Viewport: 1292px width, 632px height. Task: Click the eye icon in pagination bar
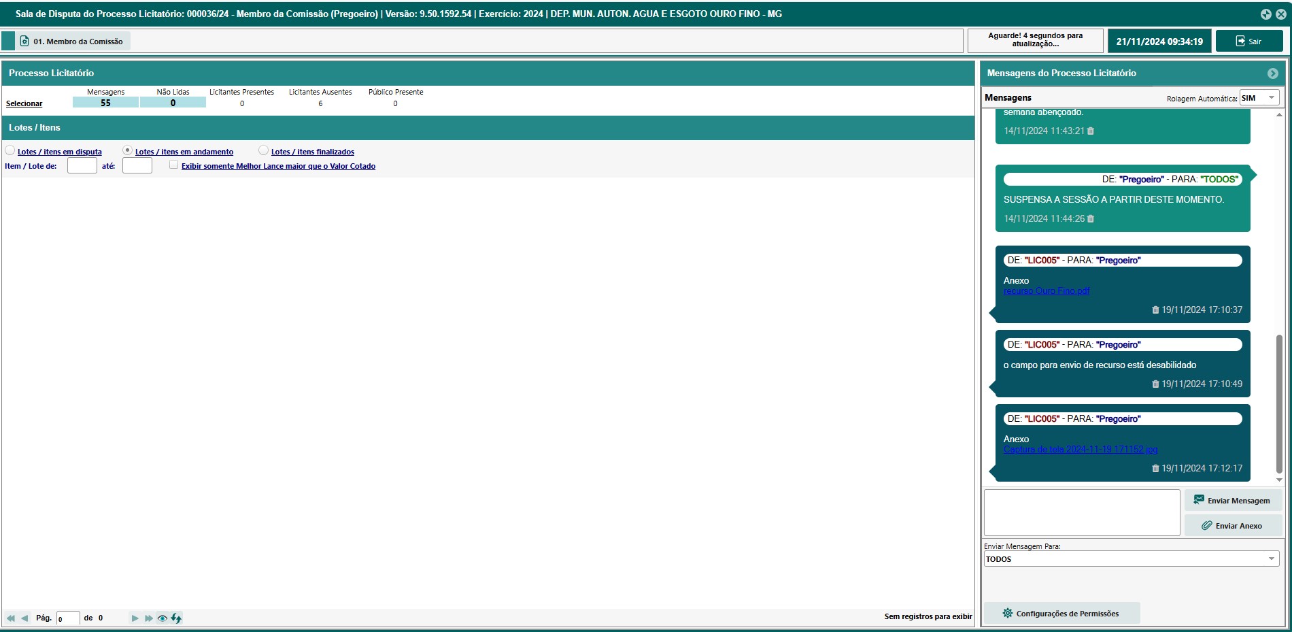pos(162,618)
